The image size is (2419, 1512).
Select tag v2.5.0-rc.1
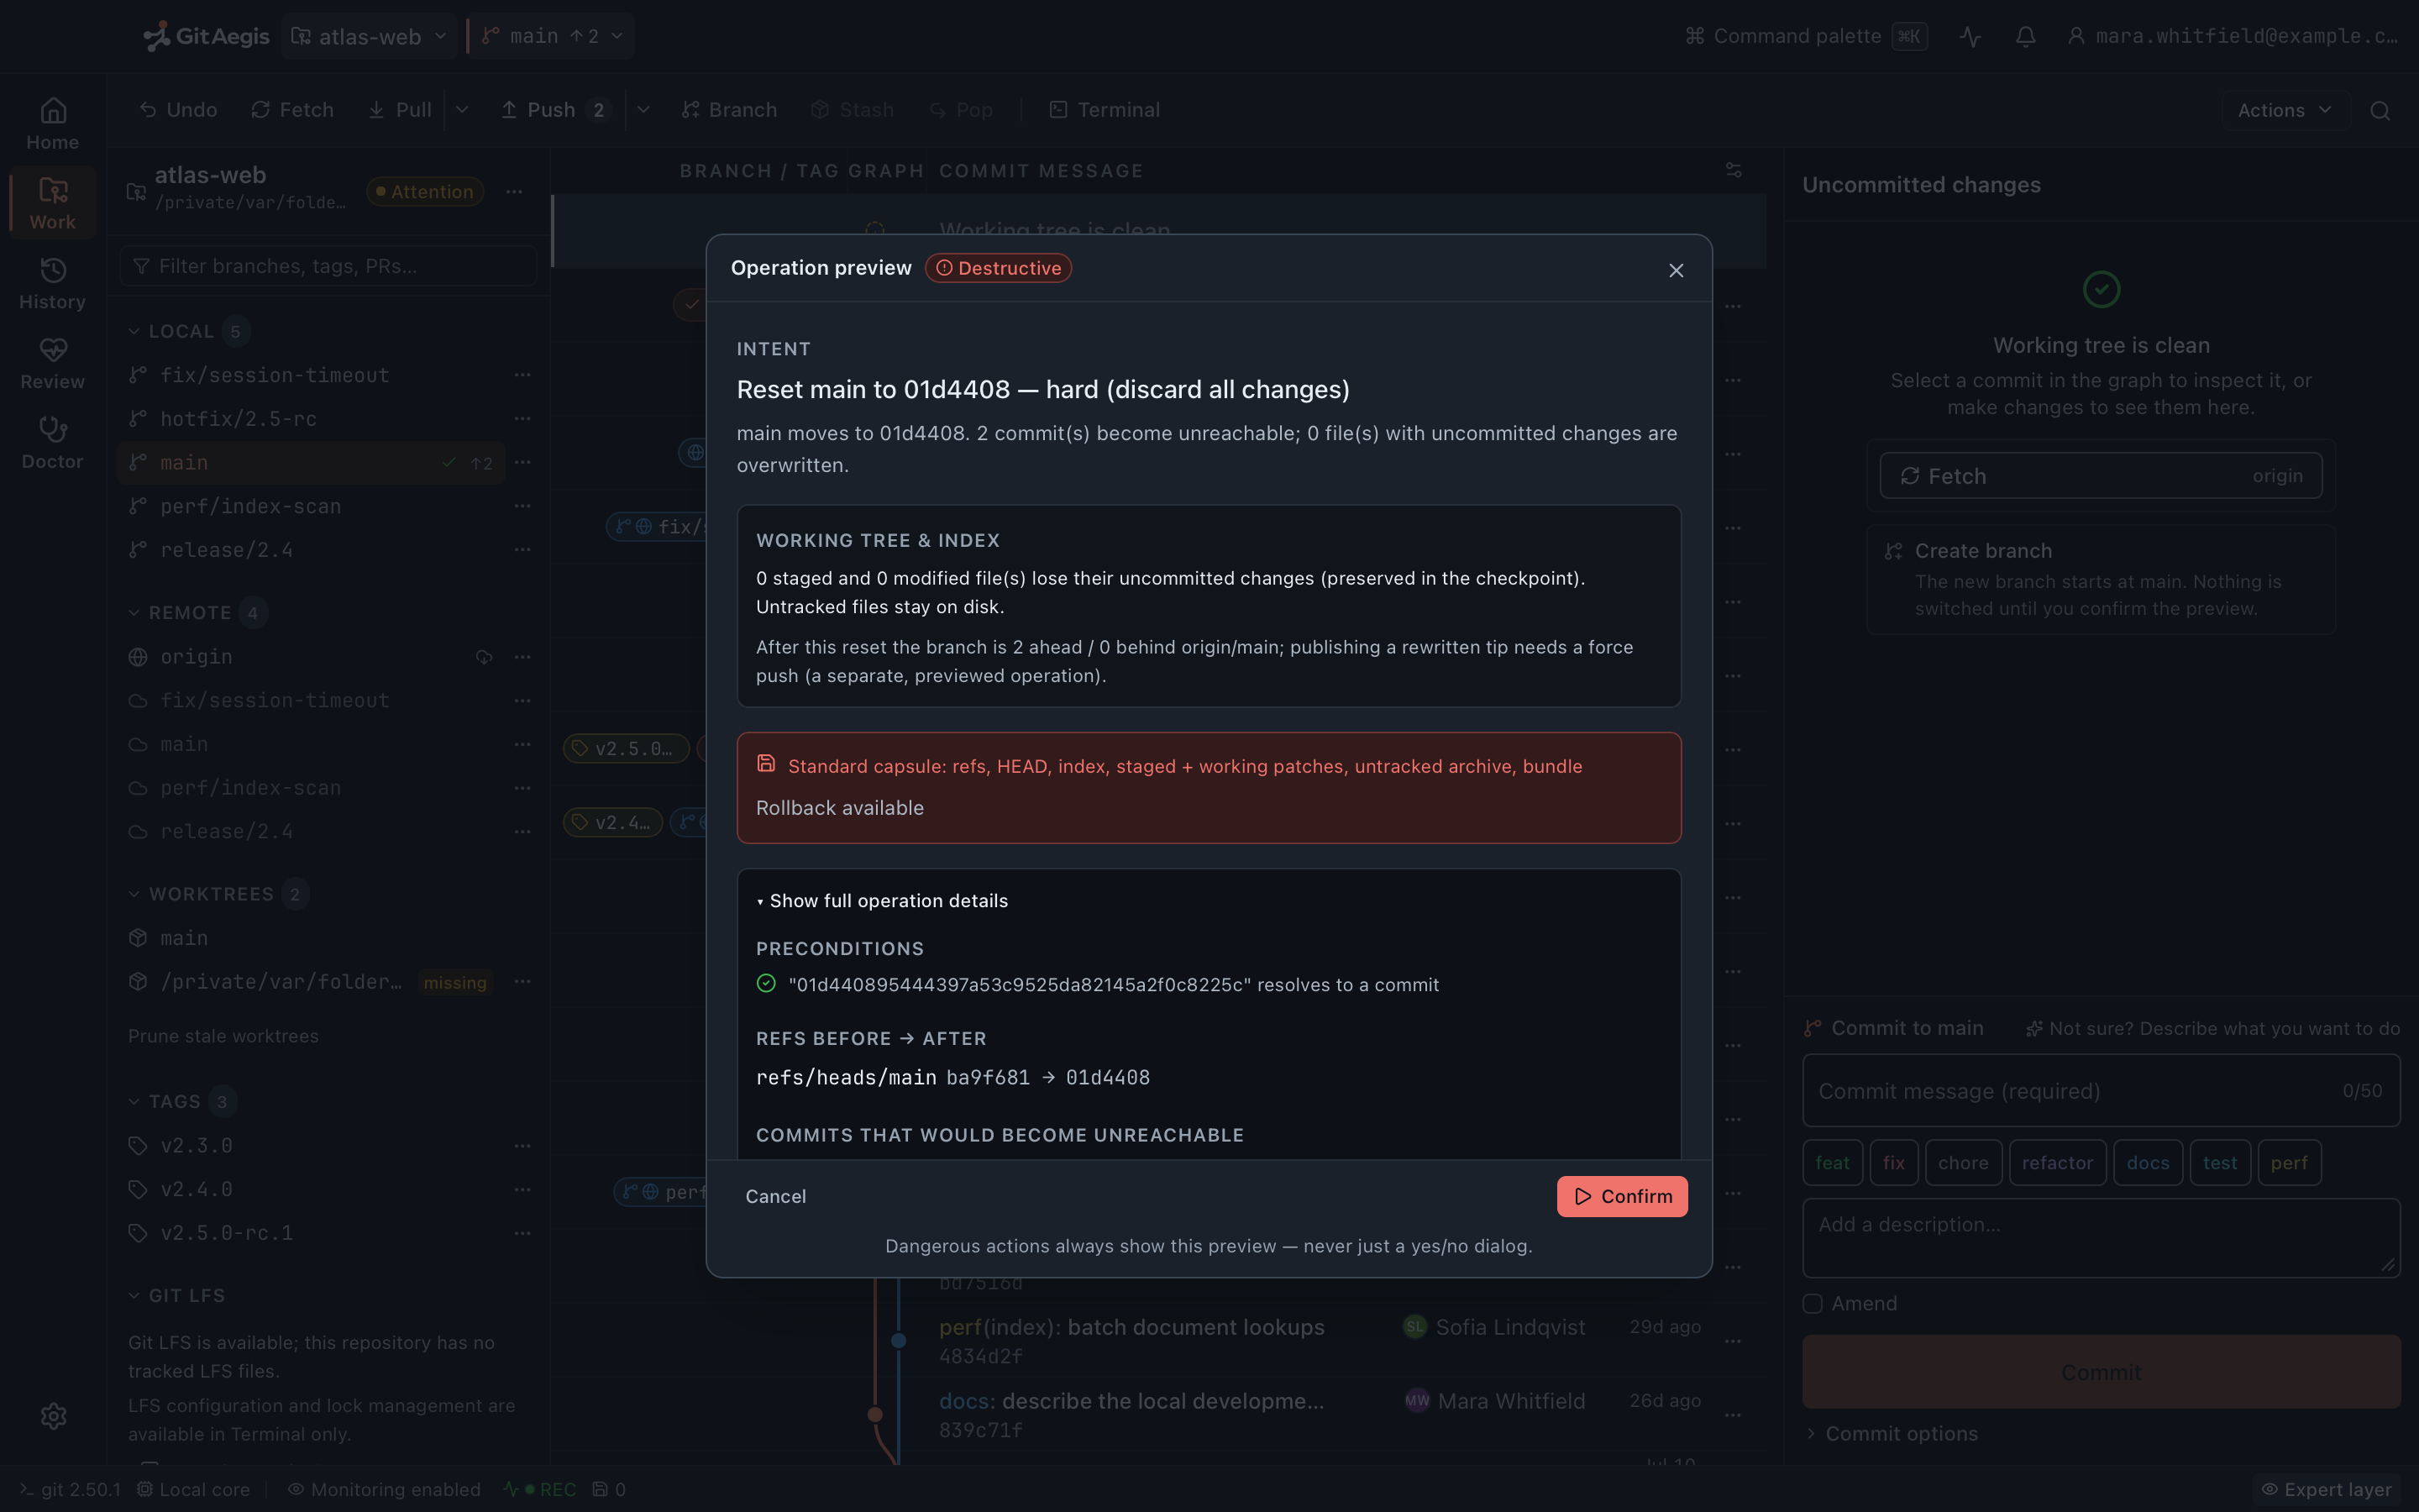pos(226,1234)
